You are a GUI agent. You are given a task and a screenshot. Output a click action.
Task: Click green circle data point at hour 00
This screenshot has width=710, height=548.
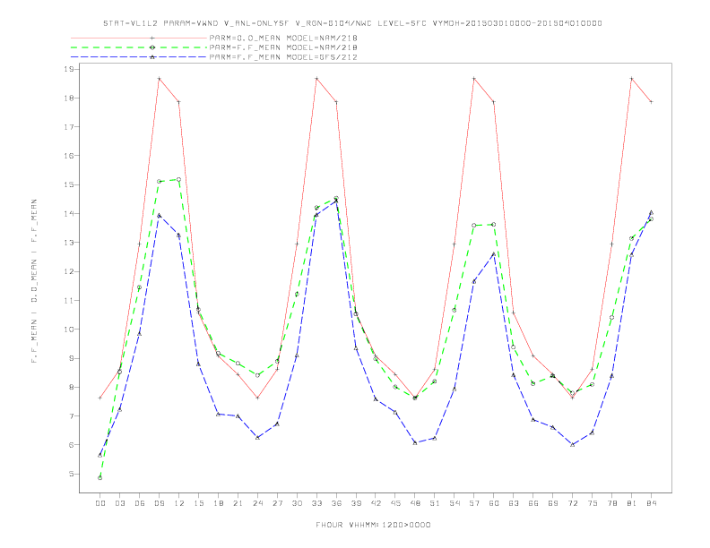[100, 478]
